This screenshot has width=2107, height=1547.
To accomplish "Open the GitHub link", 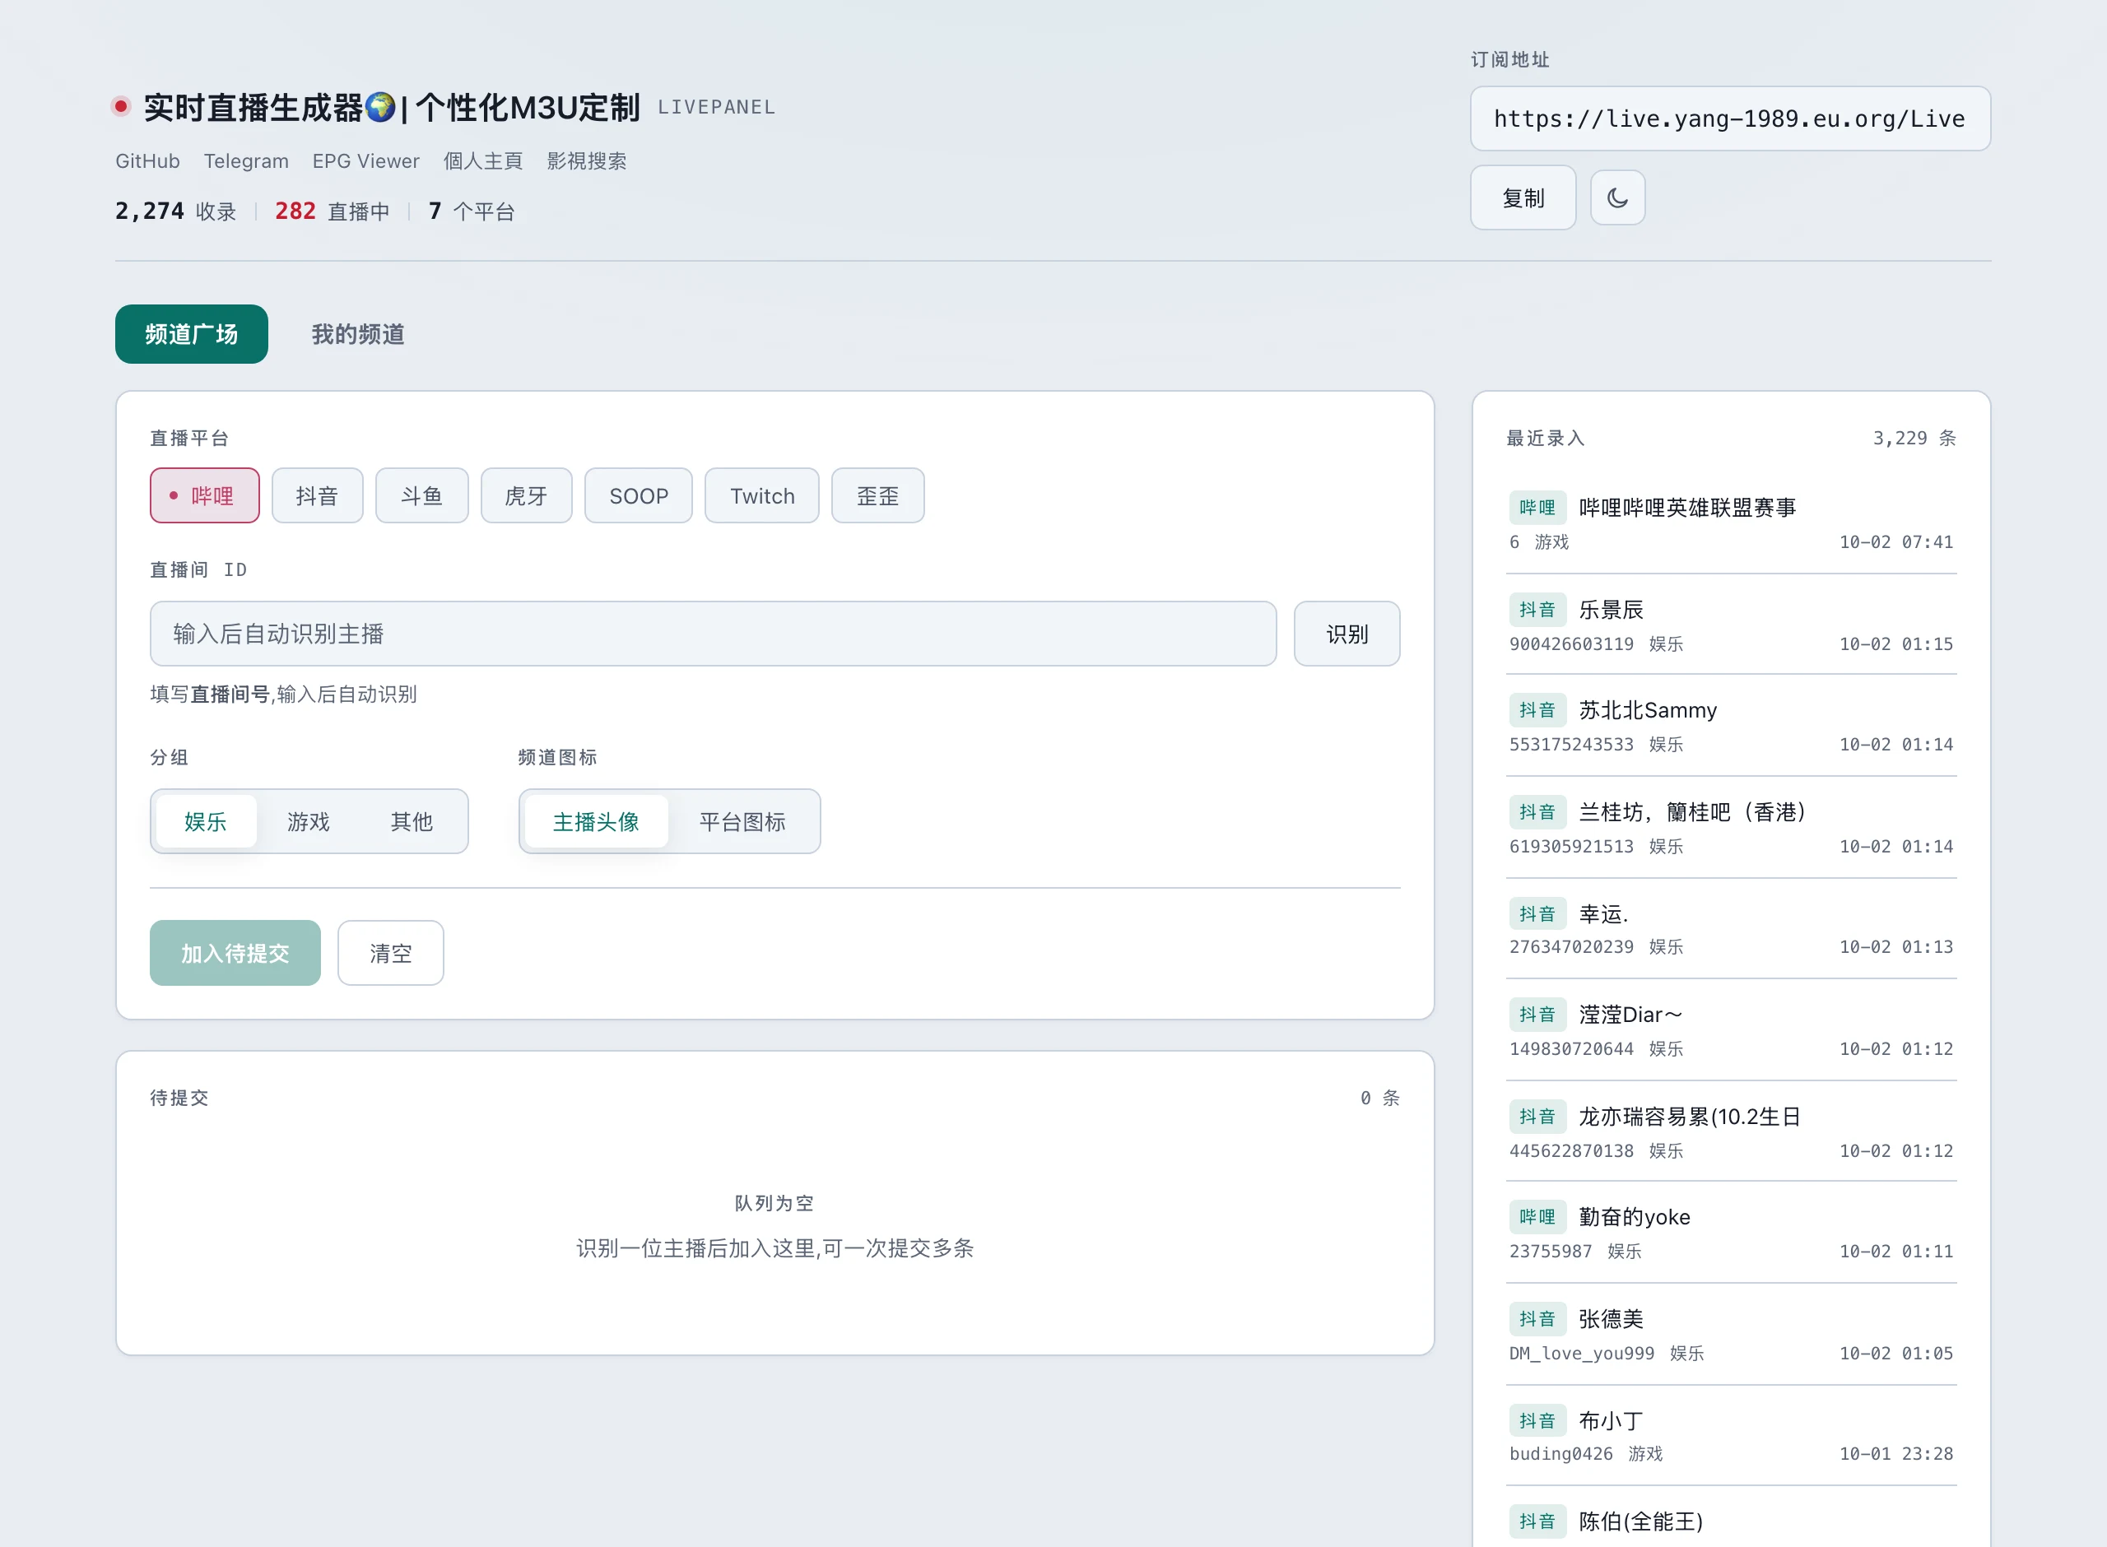I will click(147, 161).
